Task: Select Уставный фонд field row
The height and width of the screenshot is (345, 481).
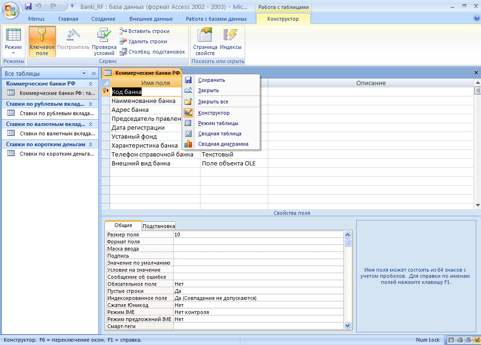Action: pyautogui.click(x=134, y=136)
